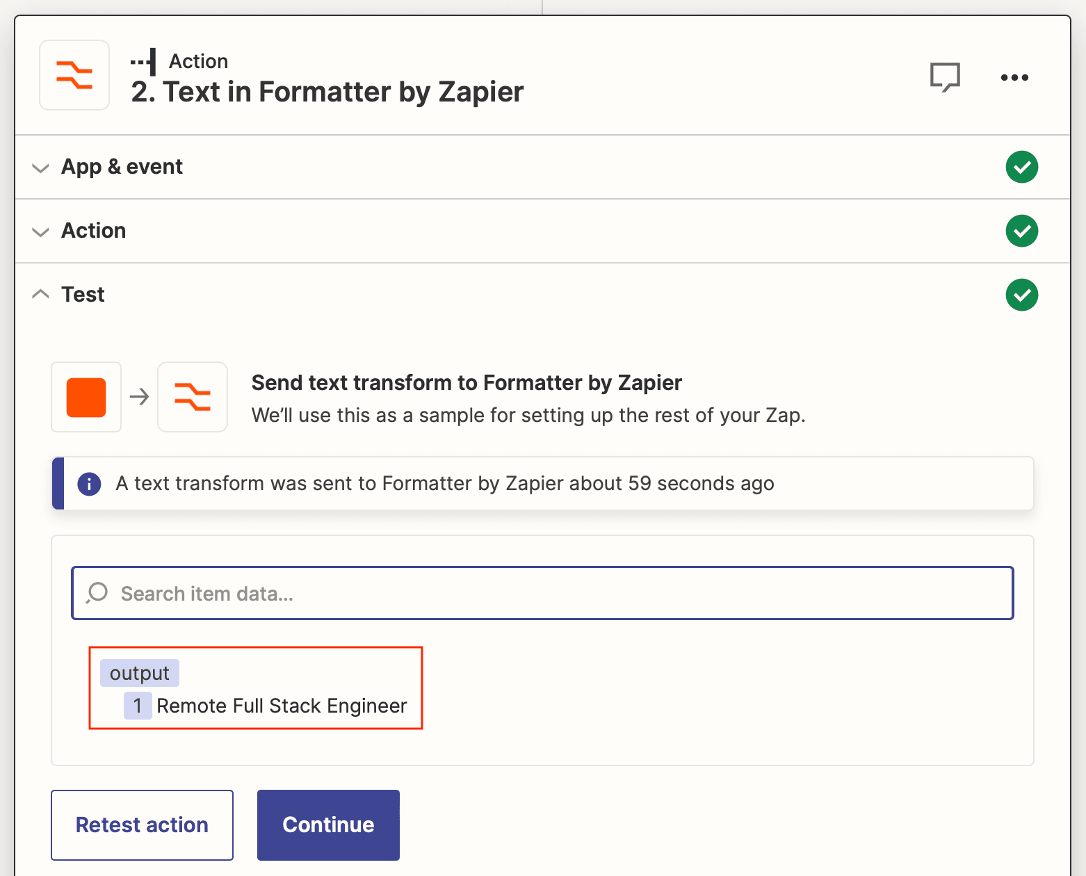Click the Formatter by Zapier step icon
1086x876 pixels.
pyautogui.click(x=74, y=75)
